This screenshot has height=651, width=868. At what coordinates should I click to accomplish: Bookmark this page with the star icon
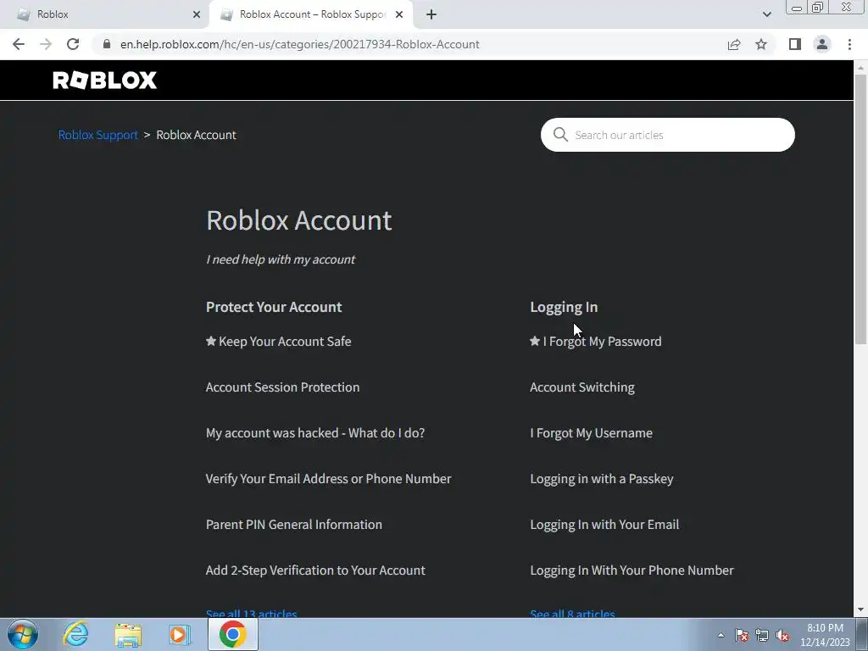click(761, 44)
